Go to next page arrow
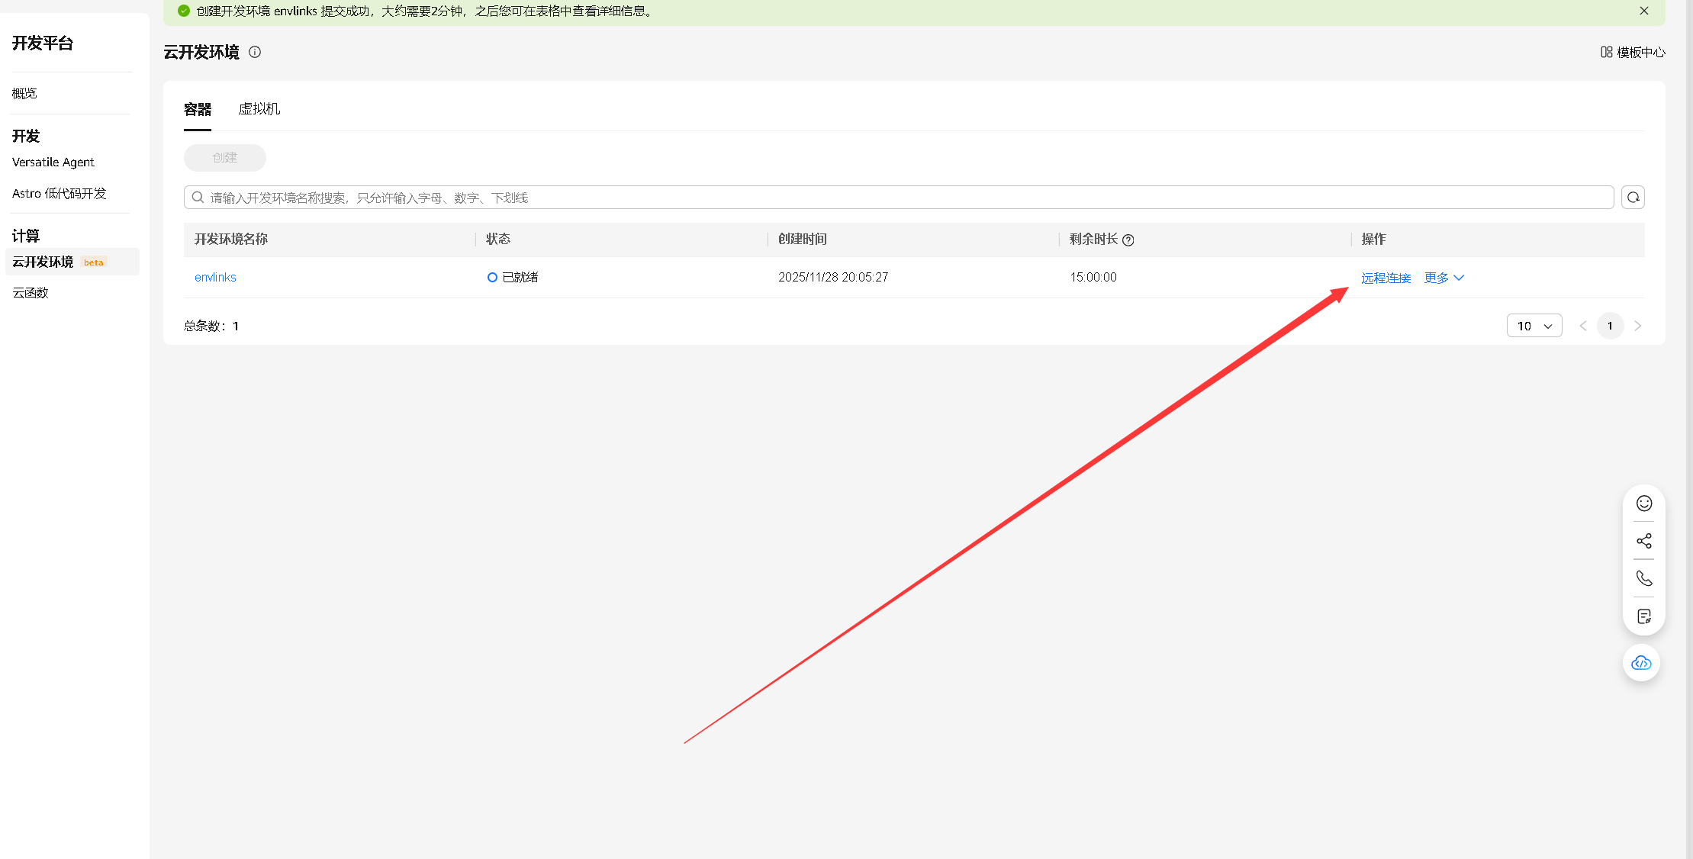 pyautogui.click(x=1637, y=326)
